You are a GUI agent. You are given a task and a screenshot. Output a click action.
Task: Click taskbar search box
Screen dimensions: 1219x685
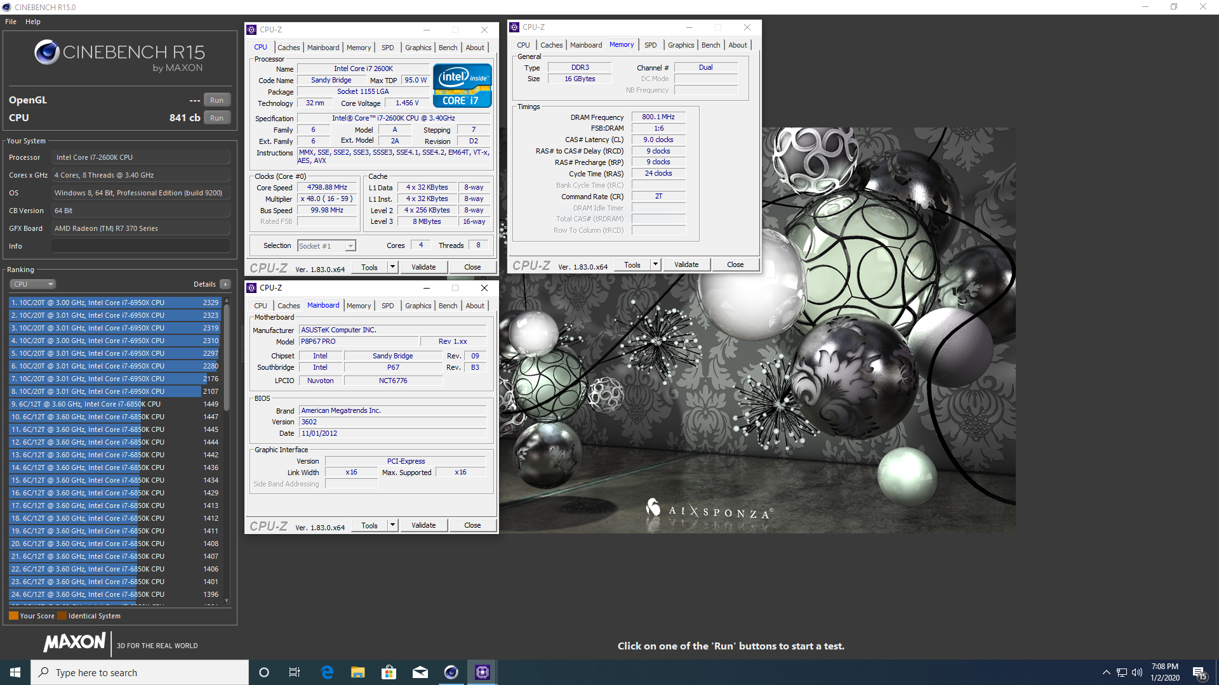point(140,672)
